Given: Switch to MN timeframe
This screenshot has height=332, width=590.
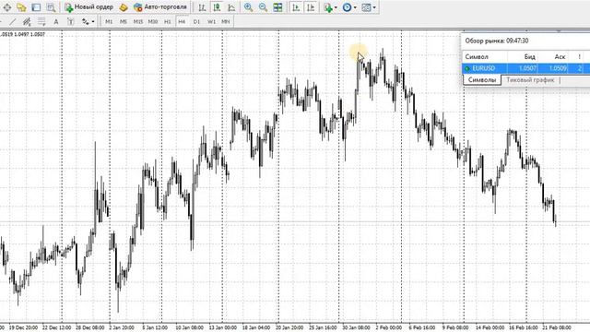Looking at the screenshot, I should 225,22.
